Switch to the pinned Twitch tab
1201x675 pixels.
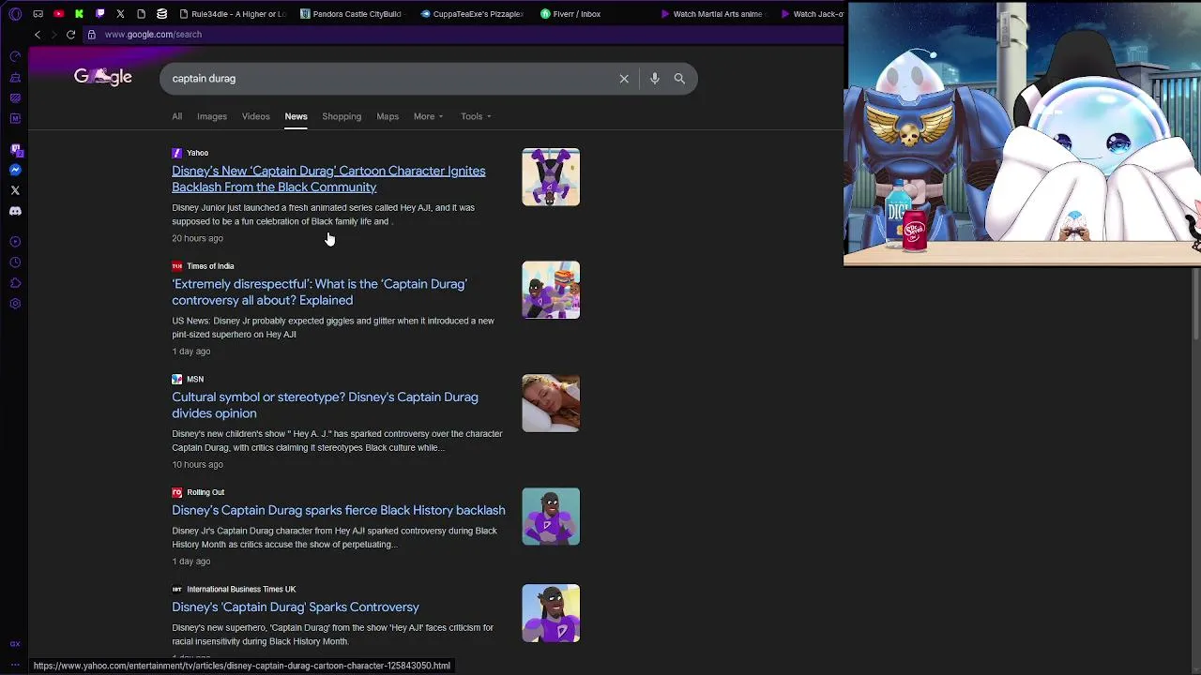click(99, 14)
